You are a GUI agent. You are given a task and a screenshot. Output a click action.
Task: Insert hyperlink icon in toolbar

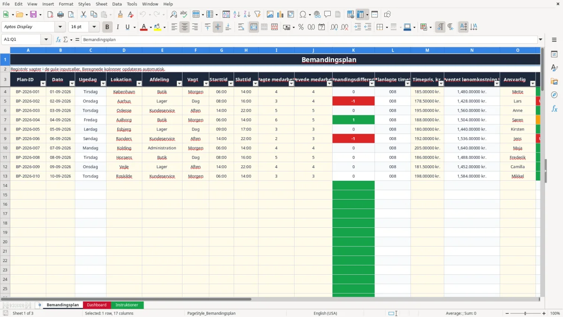(x=317, y=15)
